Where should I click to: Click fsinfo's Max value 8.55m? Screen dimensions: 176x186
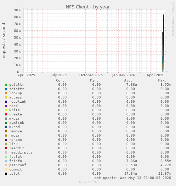click(x=166, y=161)
